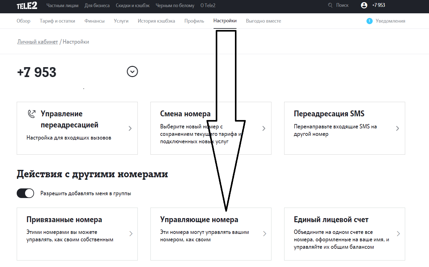Click the Поиск search field

click(342, 5)
